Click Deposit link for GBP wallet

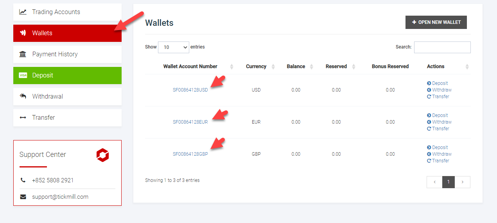(x=438, y=147)
